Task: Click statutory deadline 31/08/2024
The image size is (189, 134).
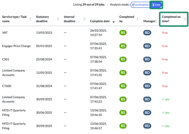Action: point(44,86)
